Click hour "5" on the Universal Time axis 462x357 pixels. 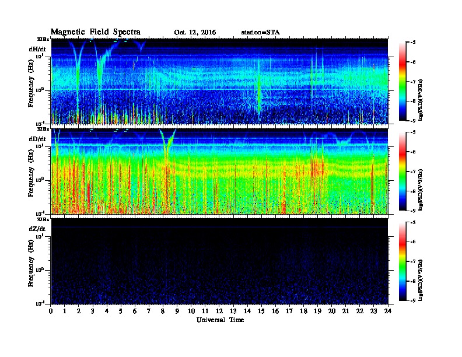121,311
